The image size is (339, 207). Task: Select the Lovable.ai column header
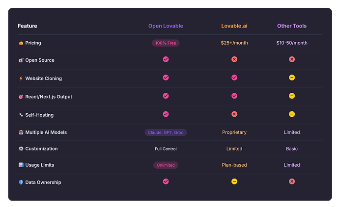[x=234, y=26]
